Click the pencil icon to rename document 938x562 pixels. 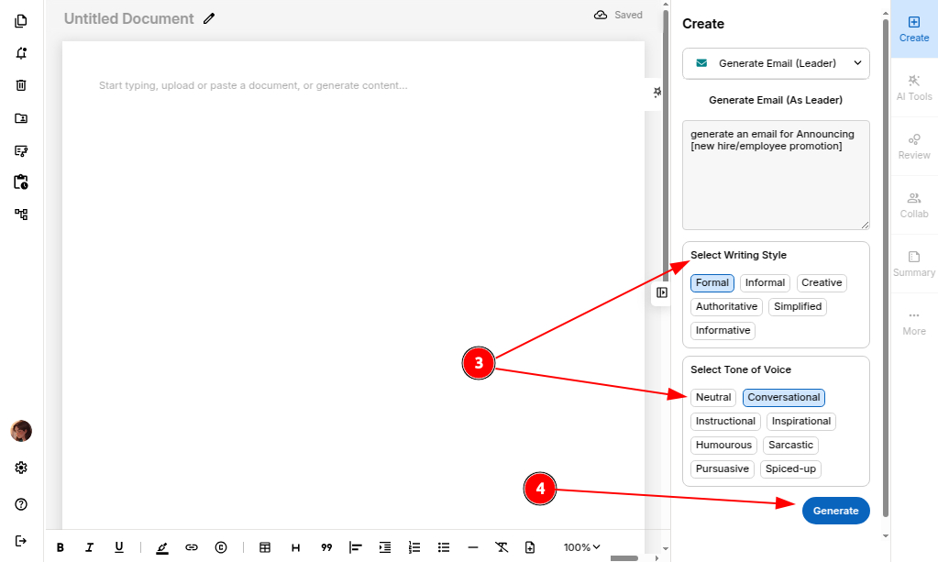pyautogui.click(x=209, y=18)
